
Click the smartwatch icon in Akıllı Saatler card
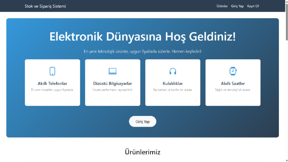[233, 71]
